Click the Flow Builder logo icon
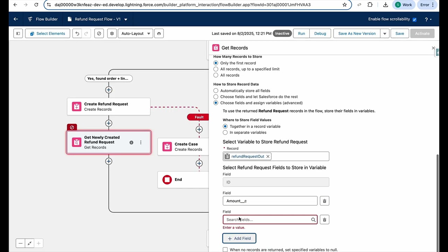The width and height of the screenshot is (448, 252). [30, 19]
